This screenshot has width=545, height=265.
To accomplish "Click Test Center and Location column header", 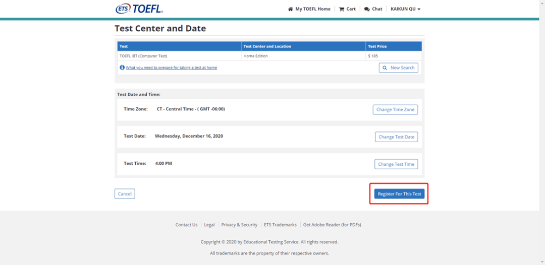I will pos(303,46).
